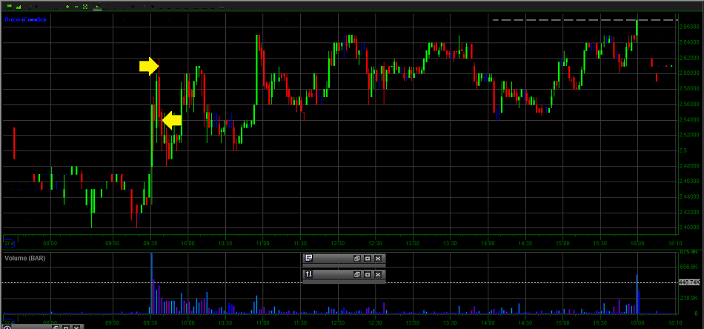
Task: Click the 16:00 label on price time axis
Action: coord(637,243)
